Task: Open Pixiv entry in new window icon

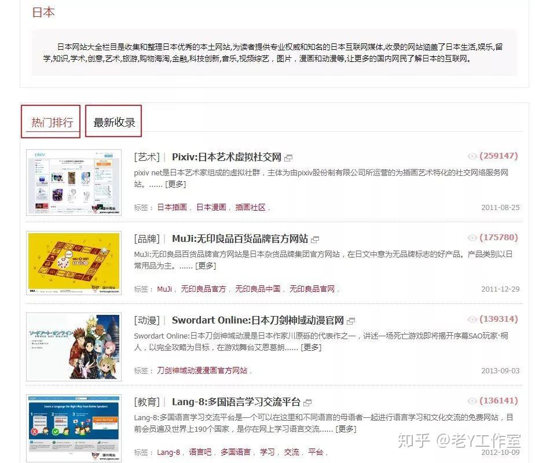Action: pyautogui.click(x=288, y=158)
